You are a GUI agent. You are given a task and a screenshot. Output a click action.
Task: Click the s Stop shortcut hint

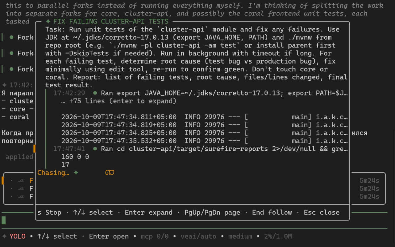tap(49, 212)
